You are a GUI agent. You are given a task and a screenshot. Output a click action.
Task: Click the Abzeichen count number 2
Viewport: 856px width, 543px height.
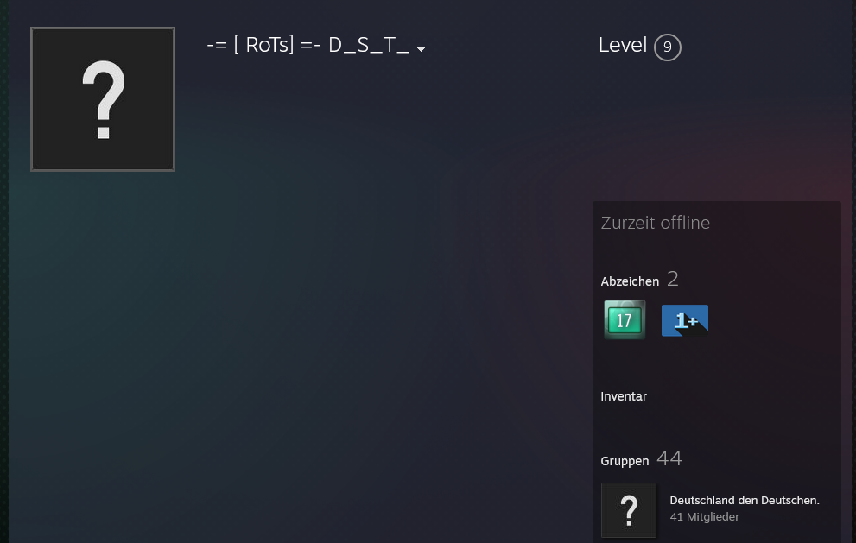tap(673, 280)
